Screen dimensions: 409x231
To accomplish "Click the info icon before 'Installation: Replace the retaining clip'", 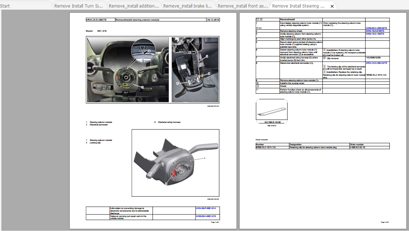I will pyautogui.click(x=325, y=72).
